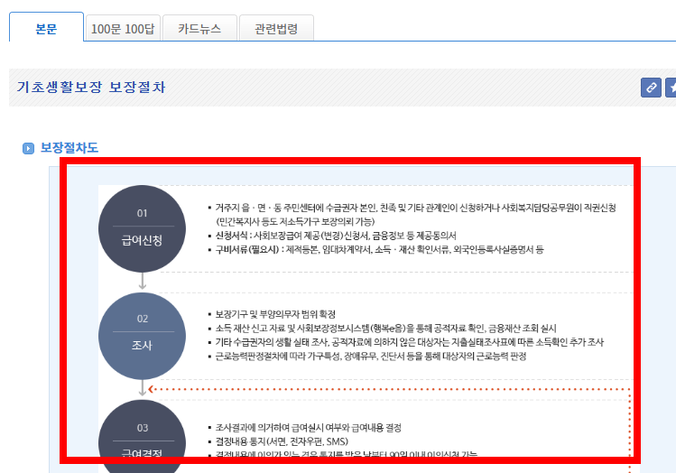Click the 03 급여결정 step circle
This screenshot has width=676, height=473.
142,436
